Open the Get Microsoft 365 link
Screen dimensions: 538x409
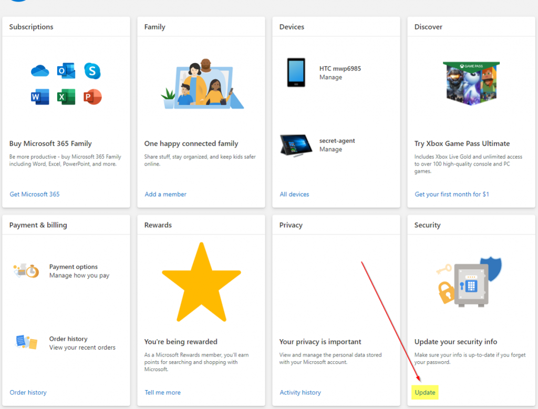pyautogui.click(x=35, y=195)
